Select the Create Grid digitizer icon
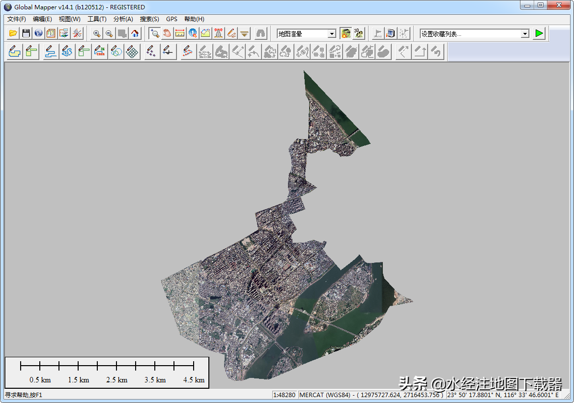The height and width of the screenshot is (403, 574). [132, 52]
